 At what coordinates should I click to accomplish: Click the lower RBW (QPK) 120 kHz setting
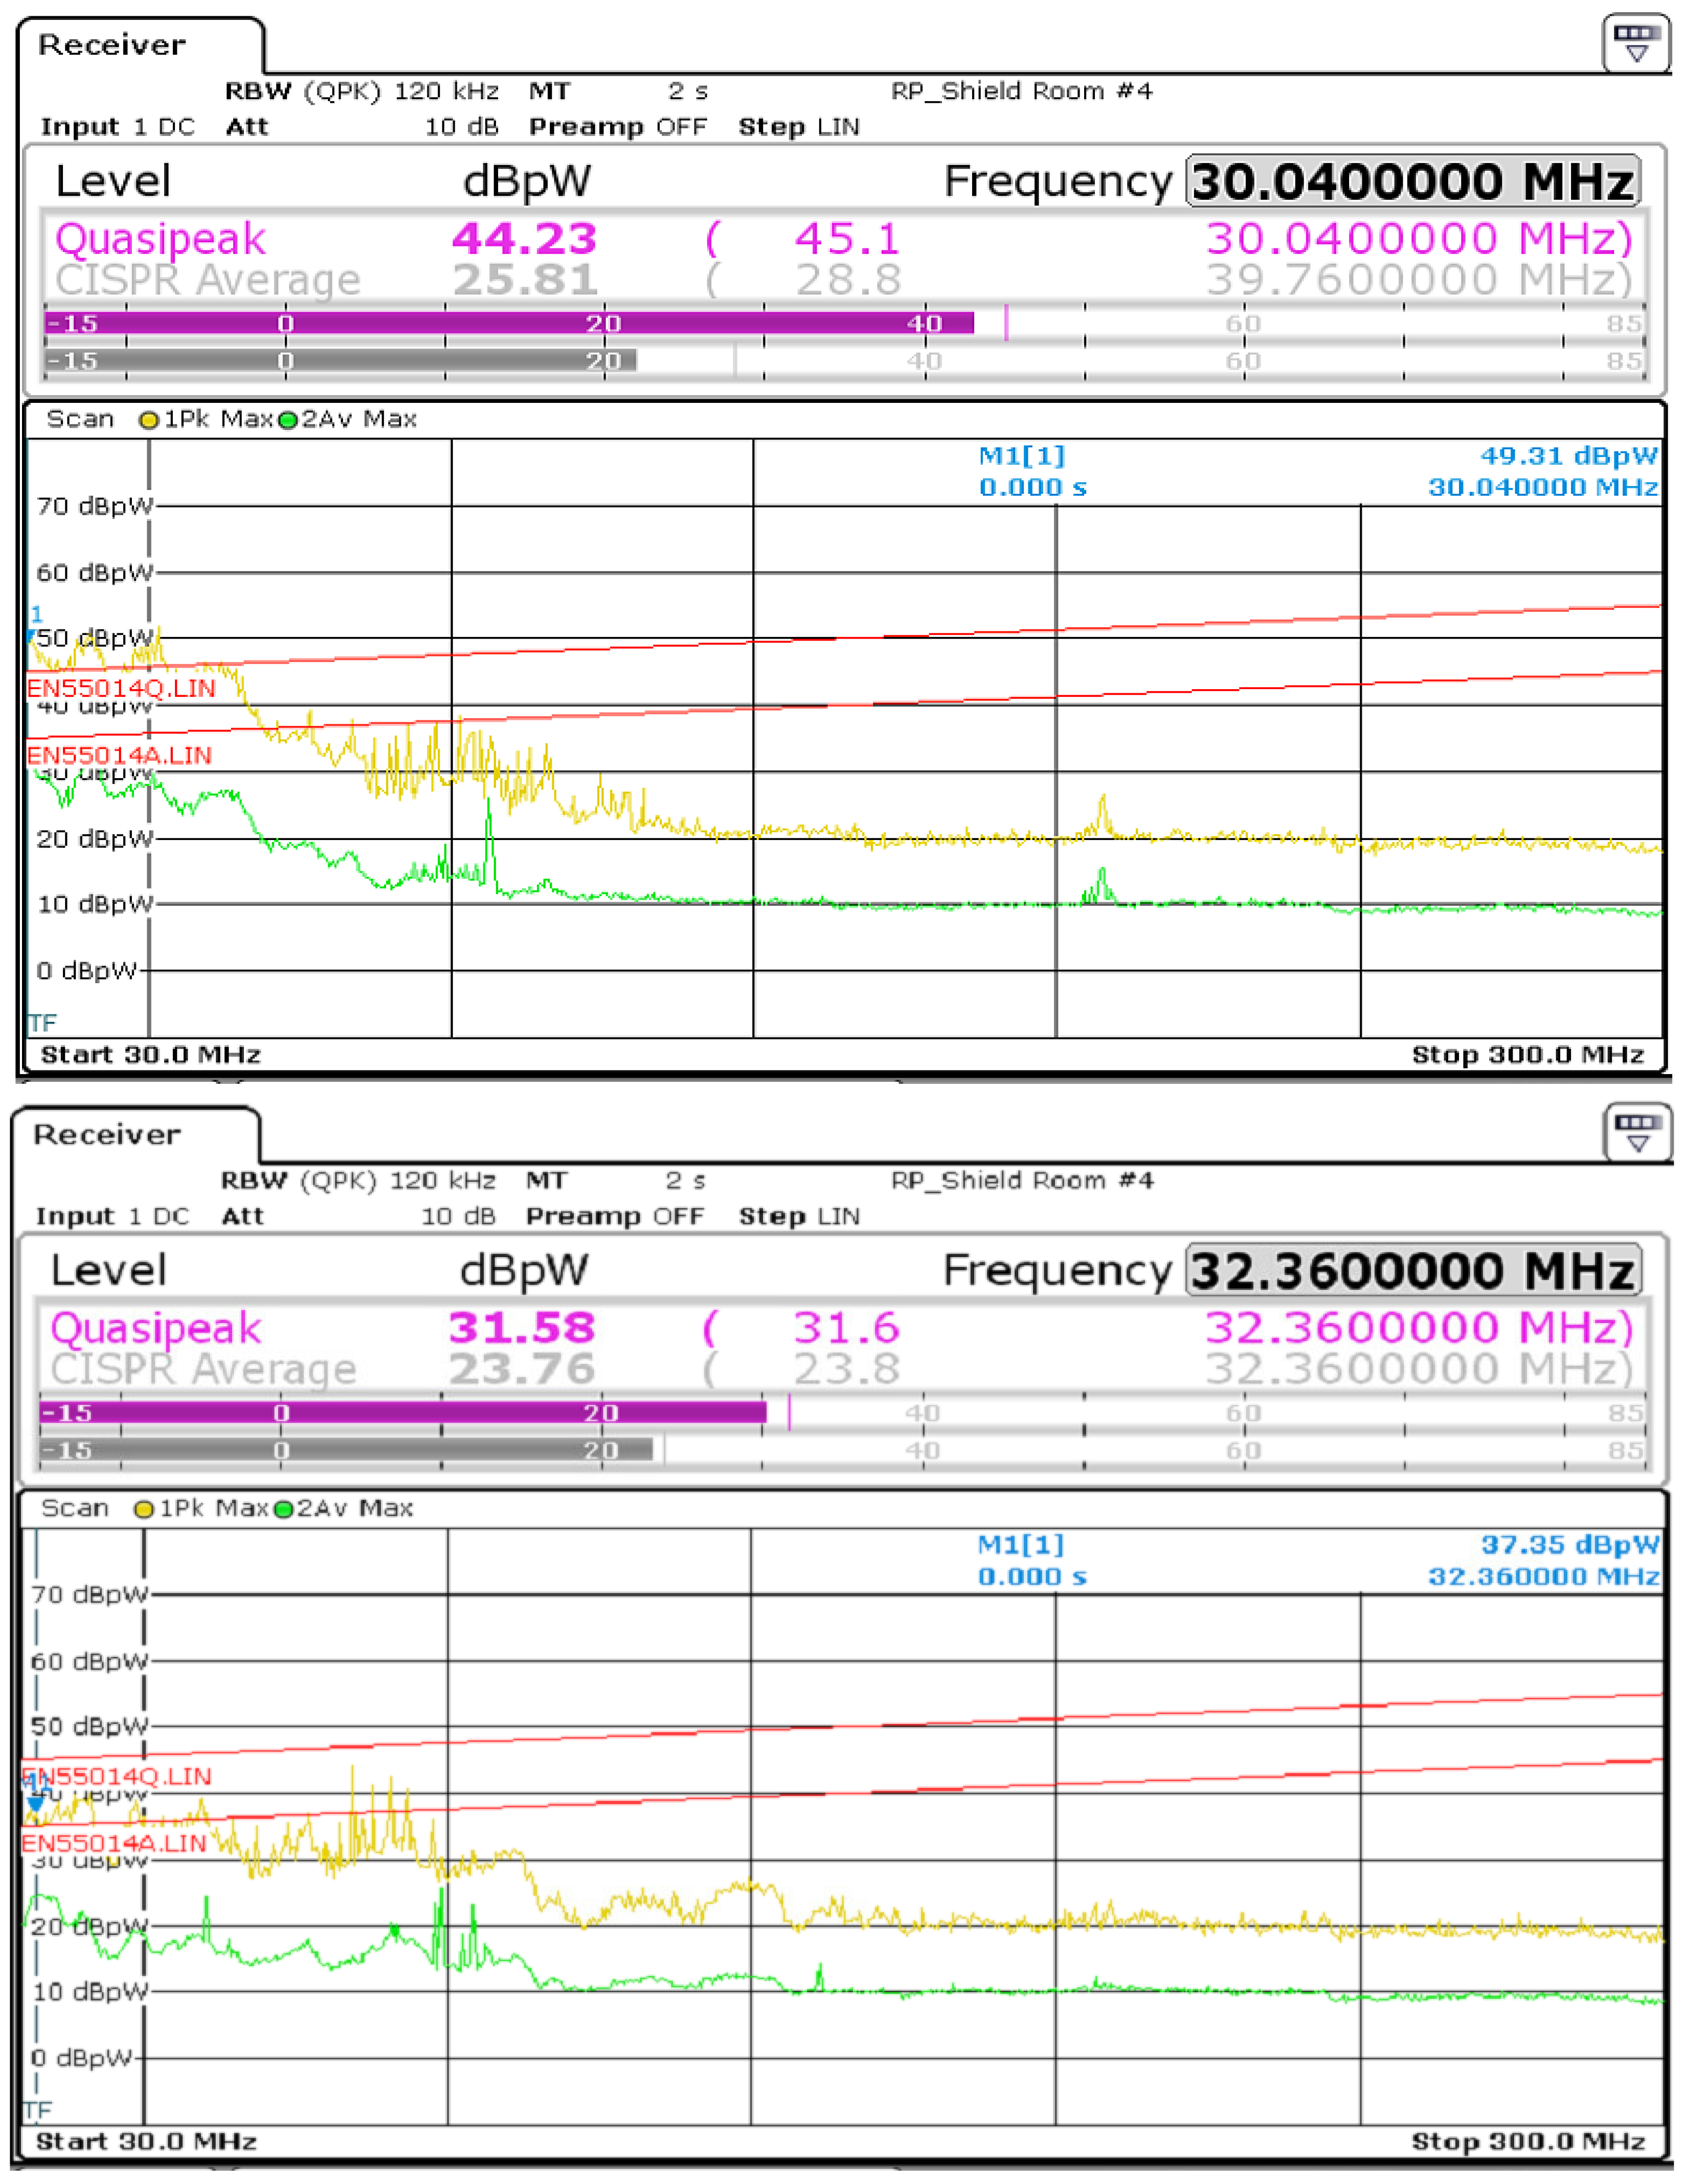[x=358, y=1180]
